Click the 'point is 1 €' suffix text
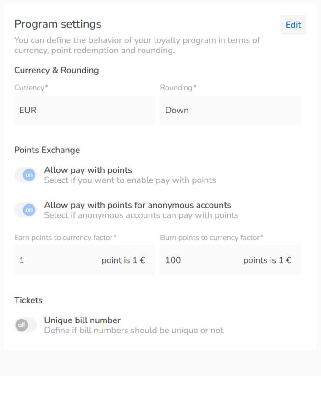The image size is (321, 399). tap(123, 260)
